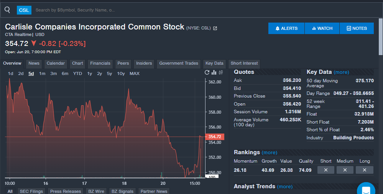This screenshot has height=194, width=383.
Task: Set the chart range to 2y
Action: click(99, 73)
